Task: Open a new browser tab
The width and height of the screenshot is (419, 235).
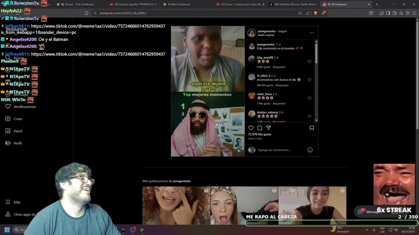Action: pyautogui.click(x=377, y=4)
